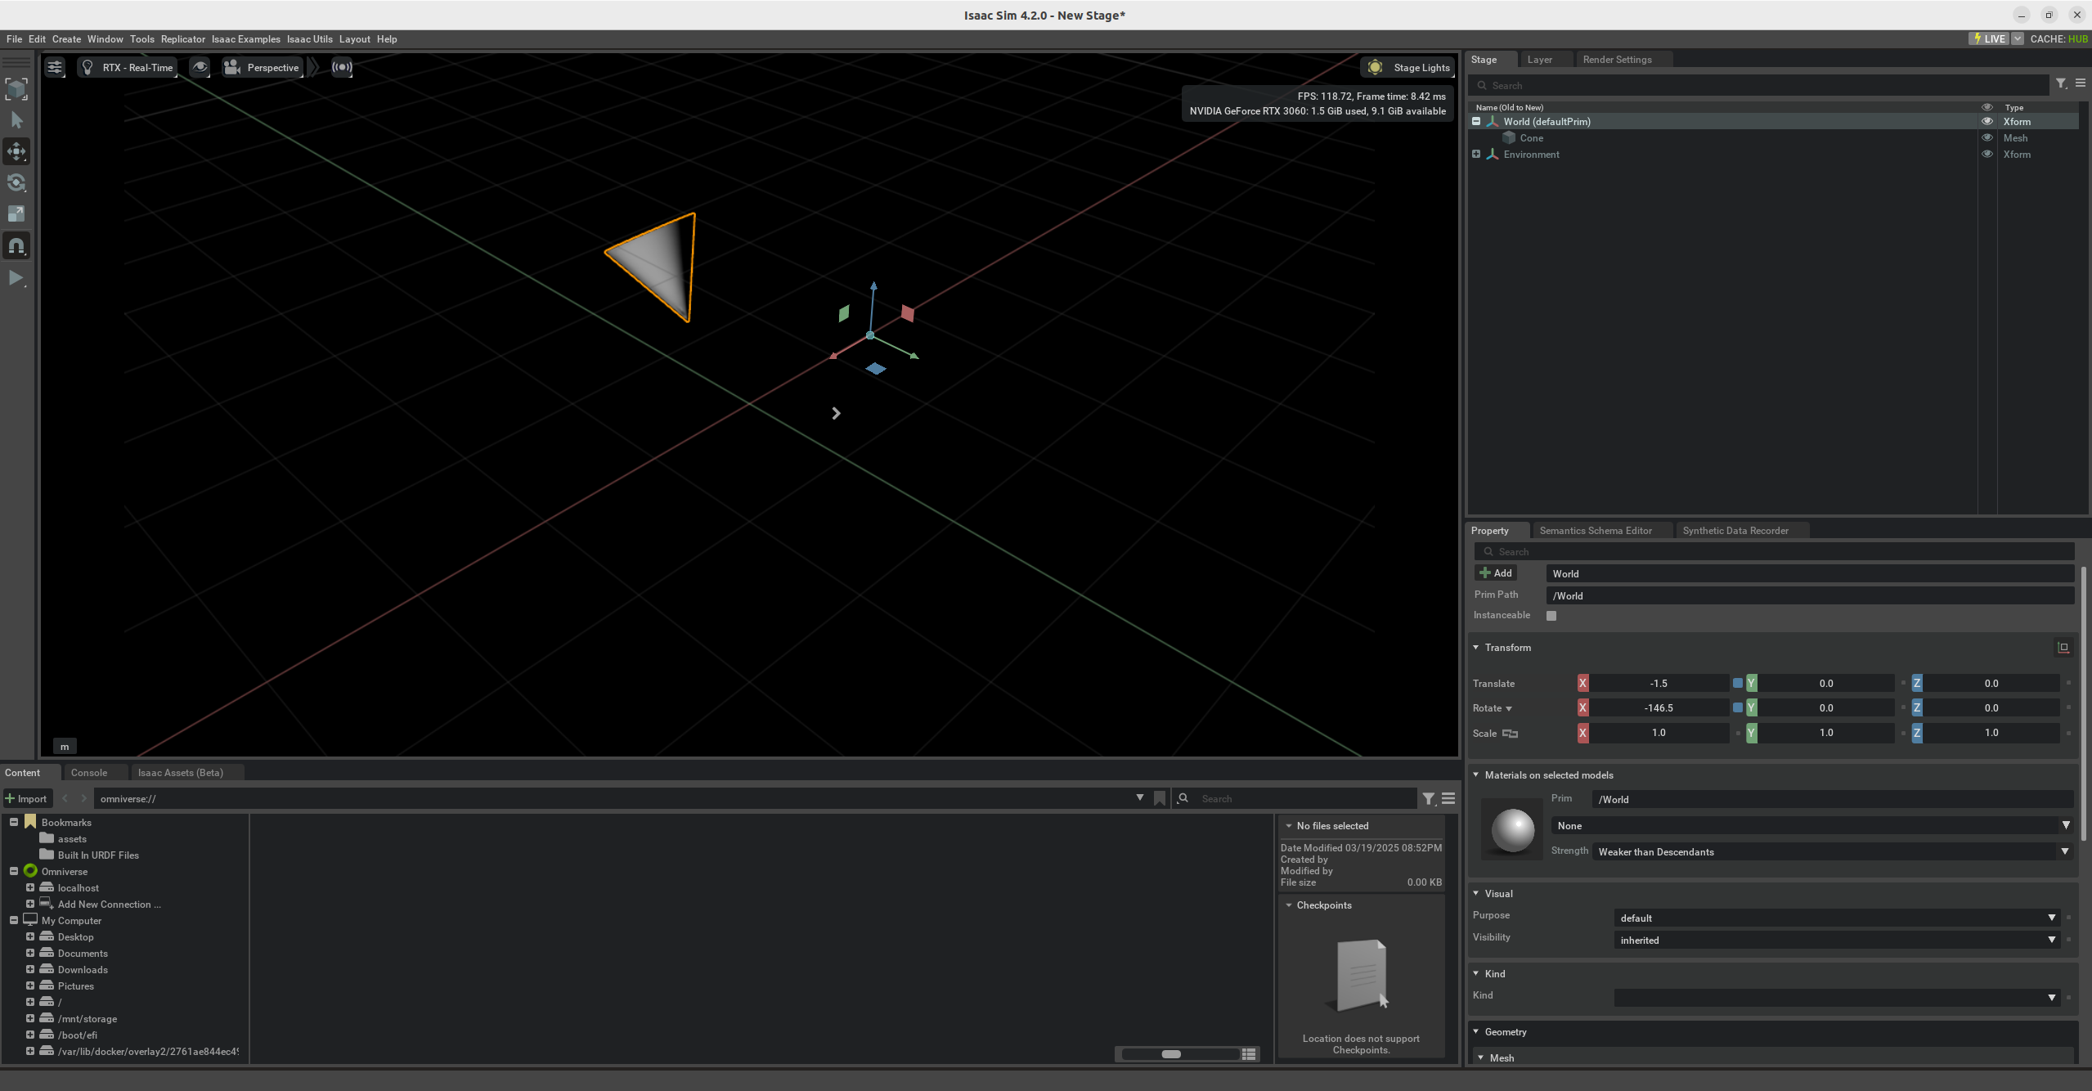Click the bookmark icon in Content path bar

click(x=1159, y=798)
